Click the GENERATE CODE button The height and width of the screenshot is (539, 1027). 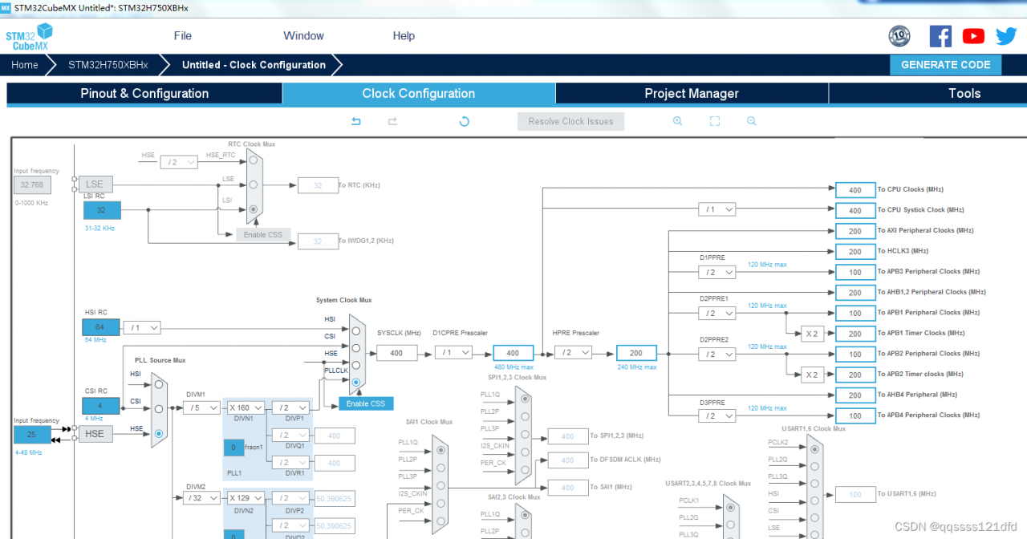click(945, 65)
